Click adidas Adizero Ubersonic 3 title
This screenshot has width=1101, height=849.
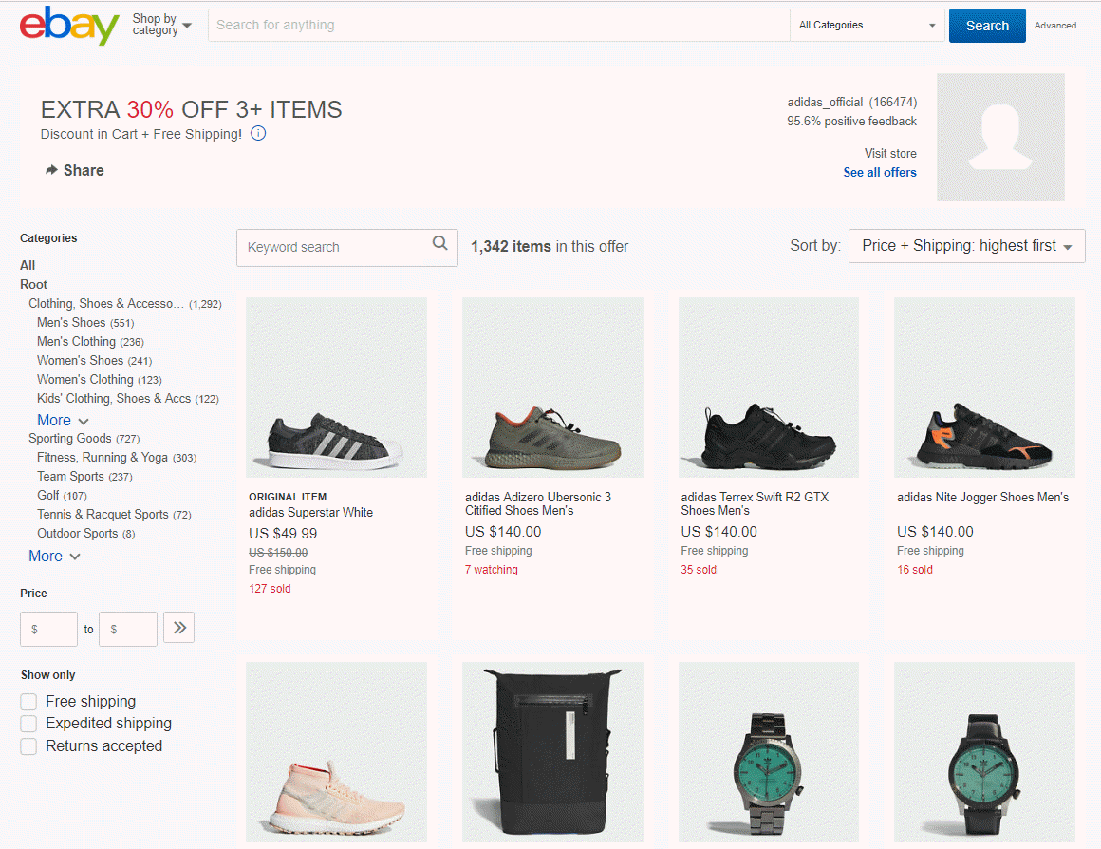pyautogui.click(x=538, y=504)
